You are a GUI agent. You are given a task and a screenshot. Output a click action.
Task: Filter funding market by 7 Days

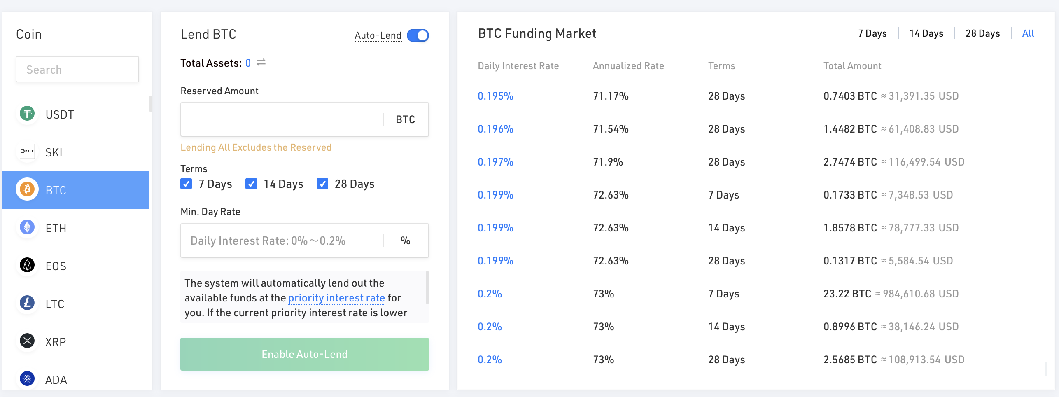(872, 33)
